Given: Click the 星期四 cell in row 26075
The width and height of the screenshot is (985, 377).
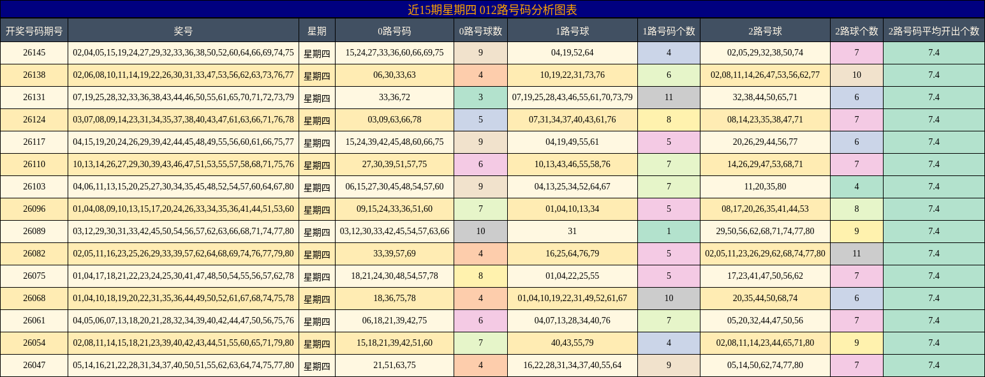Looking at the screenshot, I should 317,276.
